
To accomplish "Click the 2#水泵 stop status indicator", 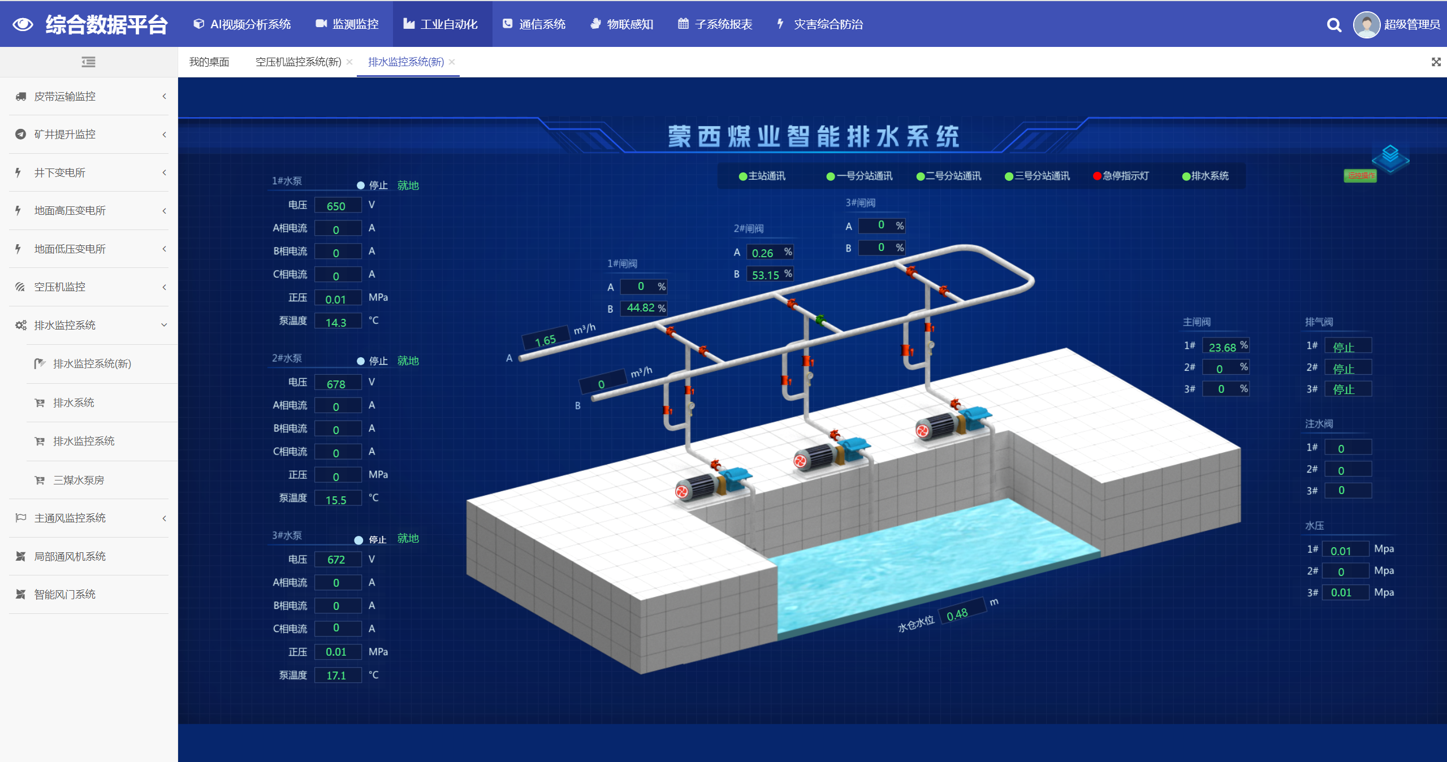I will click(x=361, y=361).
